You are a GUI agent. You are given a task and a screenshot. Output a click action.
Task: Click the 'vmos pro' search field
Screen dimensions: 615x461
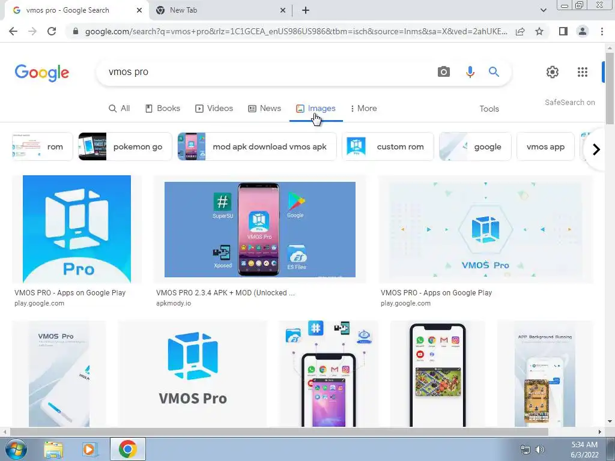pyautogui.click(x=267, y=72)
